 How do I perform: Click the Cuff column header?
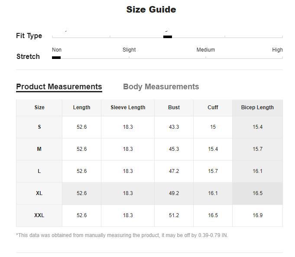[213, 107]
